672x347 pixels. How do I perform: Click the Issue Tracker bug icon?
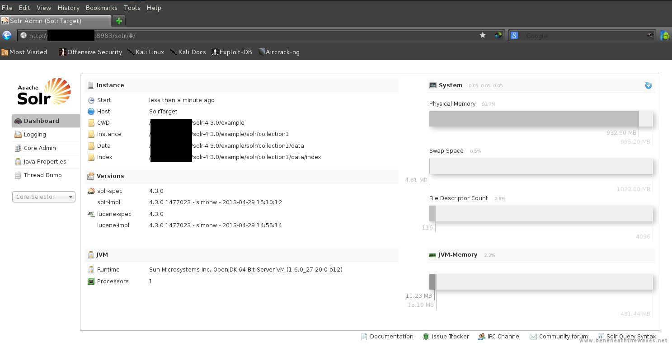click(x=426, y=337)
